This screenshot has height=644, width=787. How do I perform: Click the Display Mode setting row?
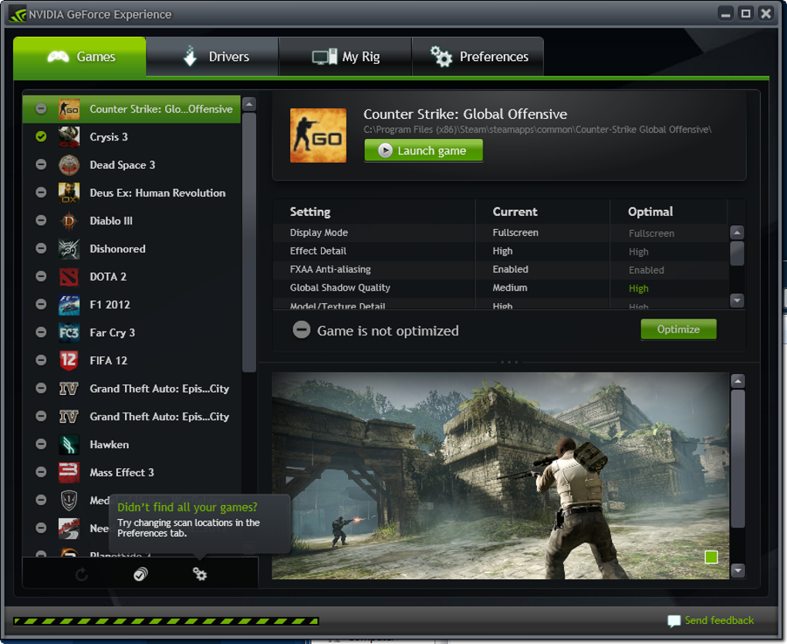(501, 233)
